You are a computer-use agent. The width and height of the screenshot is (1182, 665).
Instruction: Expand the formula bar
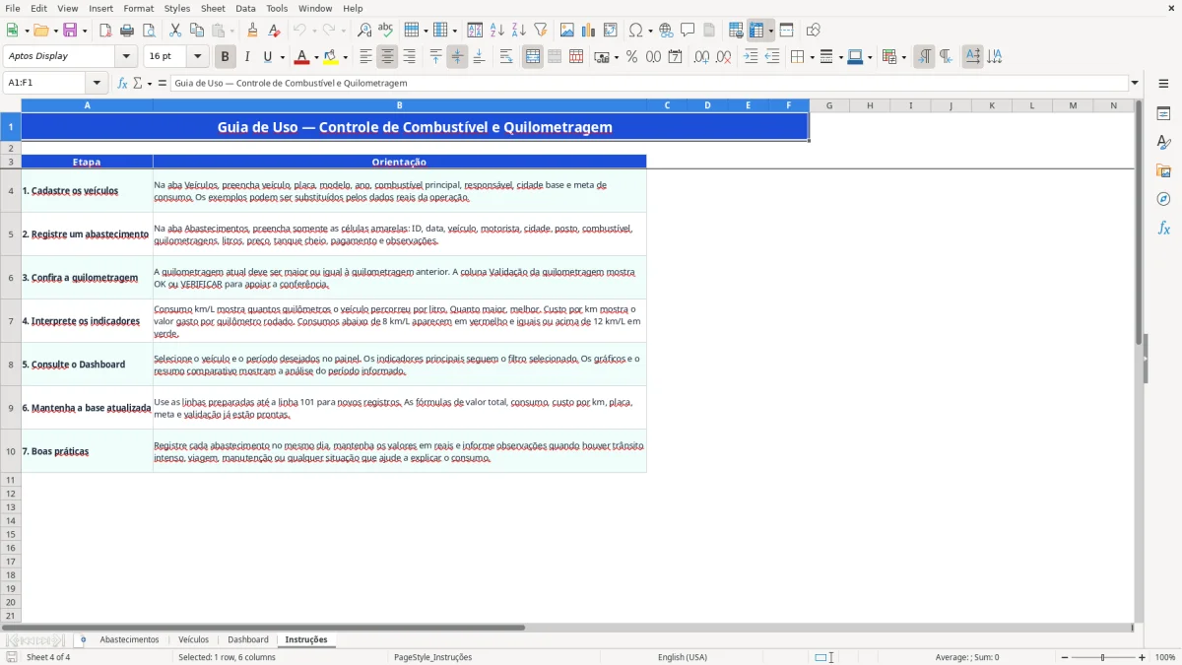pos(1135,83)
